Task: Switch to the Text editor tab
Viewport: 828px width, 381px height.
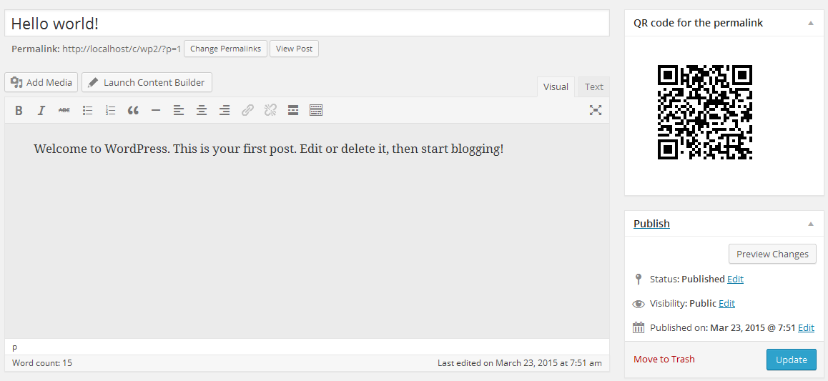Action: (x=594, y=86)
